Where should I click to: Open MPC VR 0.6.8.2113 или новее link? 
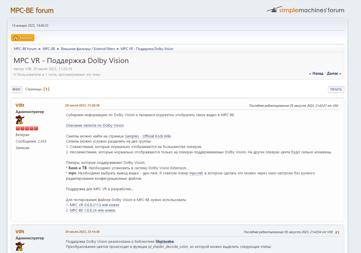coord(95,205)
